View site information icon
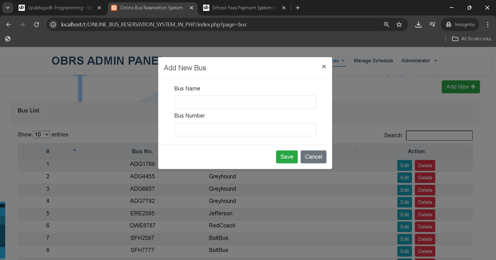This screenshot has height=260, width=496. (53, 25)
